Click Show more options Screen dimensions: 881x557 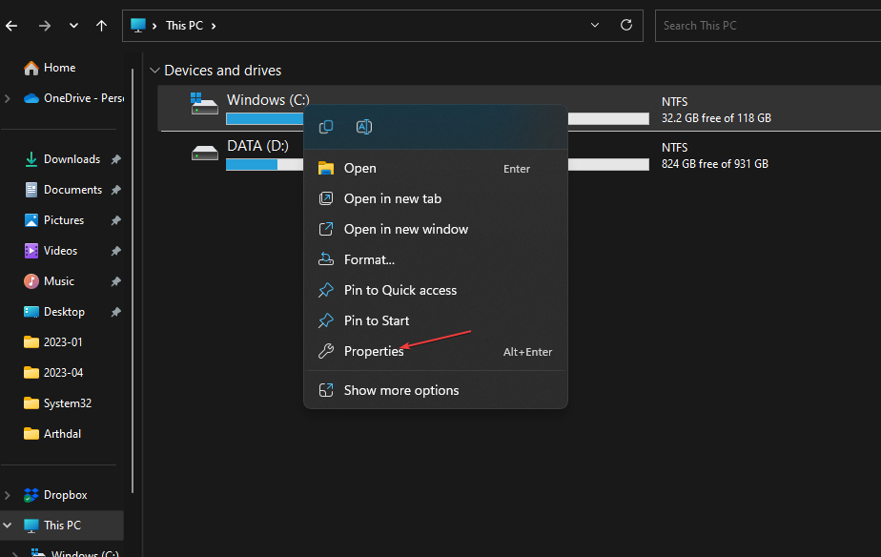click(401, 390)
